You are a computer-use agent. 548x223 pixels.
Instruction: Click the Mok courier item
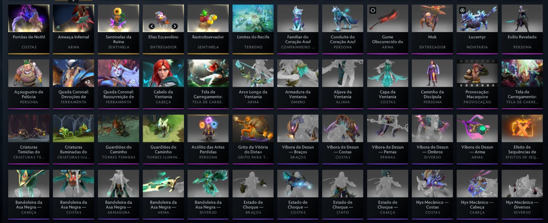pyautogui.click(x=432, y=29)
